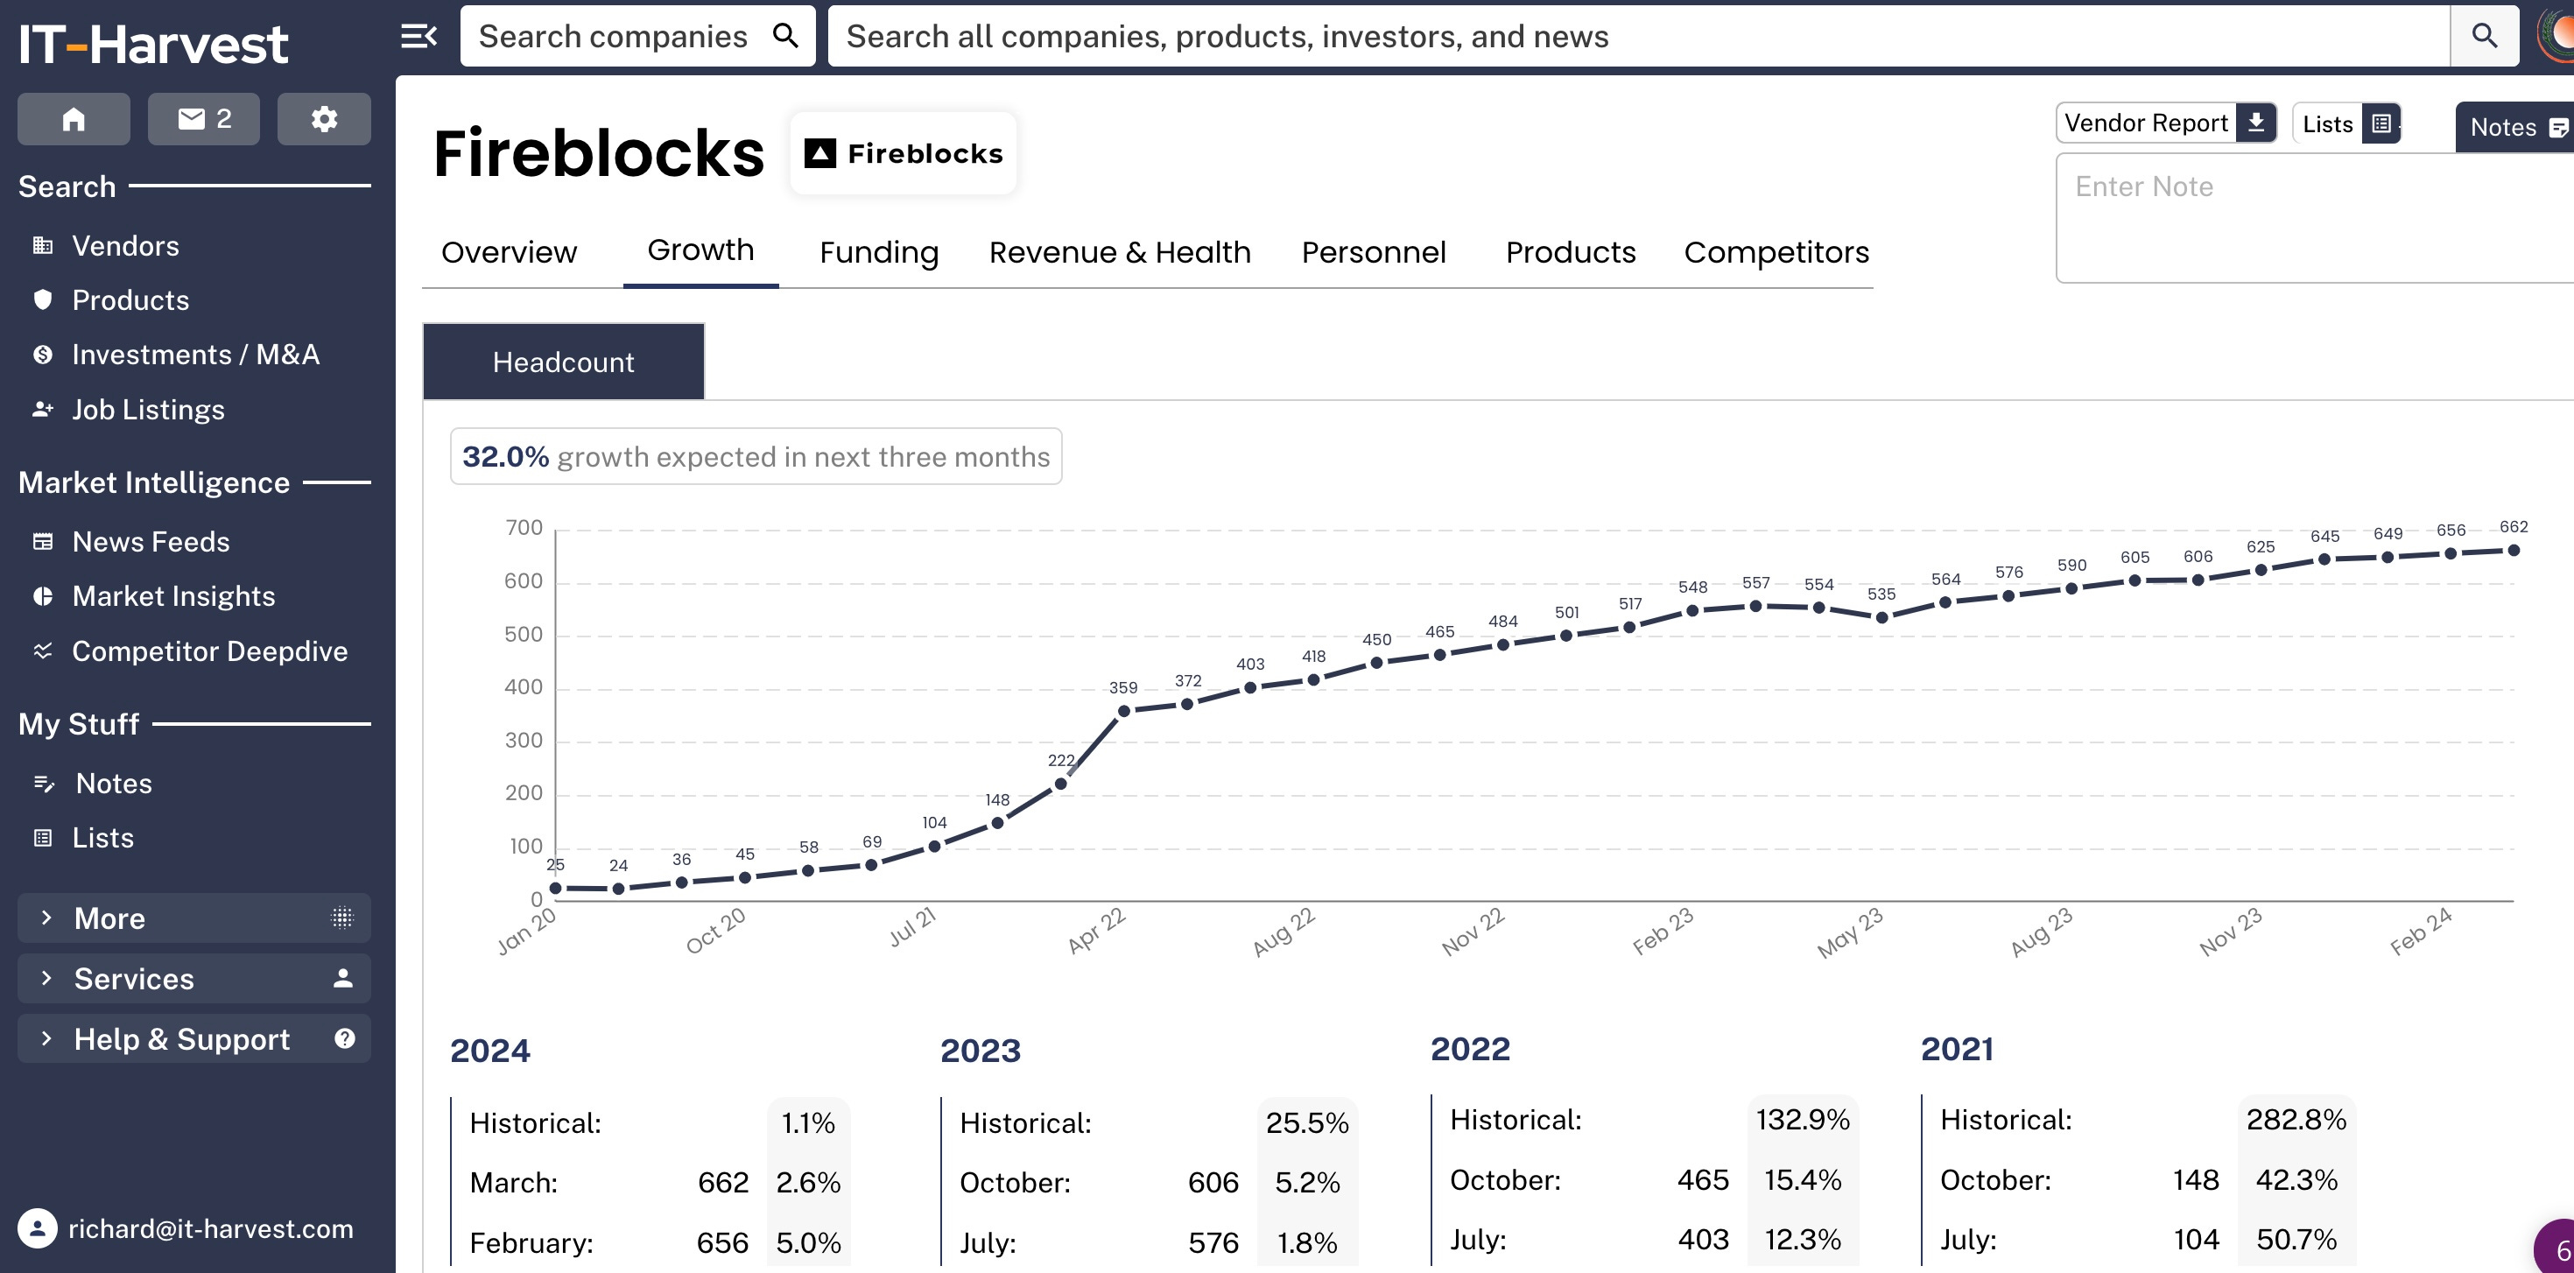Switch to the Funding tab
This screenshot has width=2574, height=1273.
[878, 252]
